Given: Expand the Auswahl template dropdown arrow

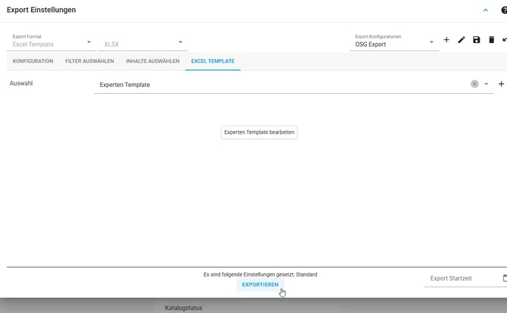Looking at the screenshot, I should [486, 84].
